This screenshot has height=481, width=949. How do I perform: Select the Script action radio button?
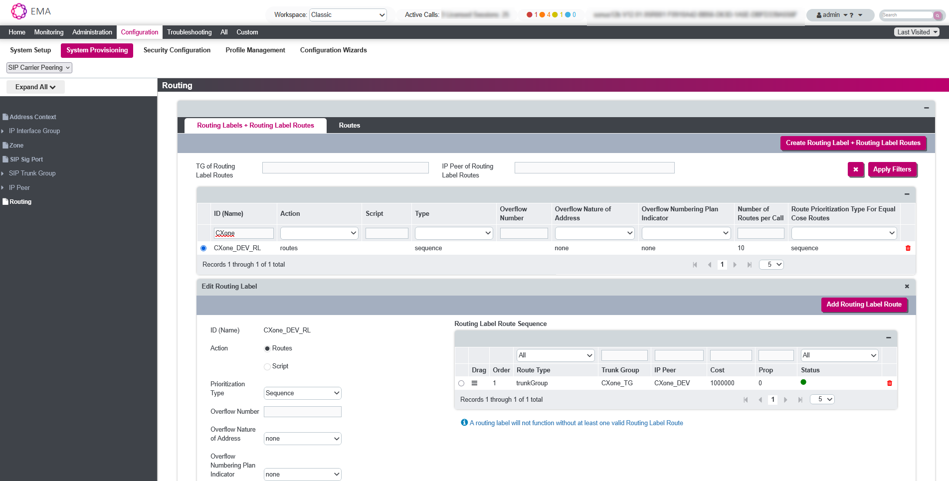point(267,366)
